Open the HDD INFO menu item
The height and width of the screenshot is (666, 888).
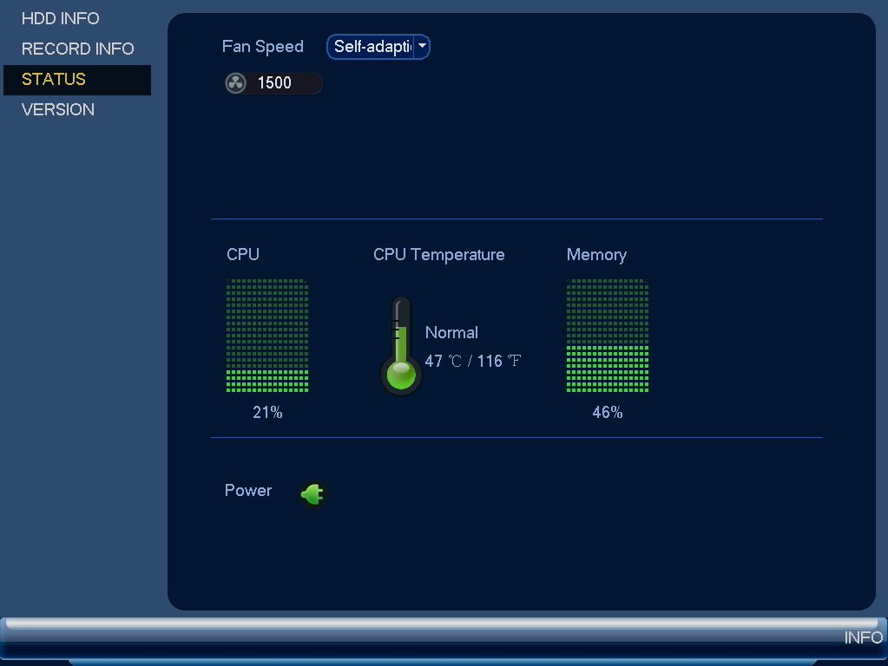coord(61,19)
